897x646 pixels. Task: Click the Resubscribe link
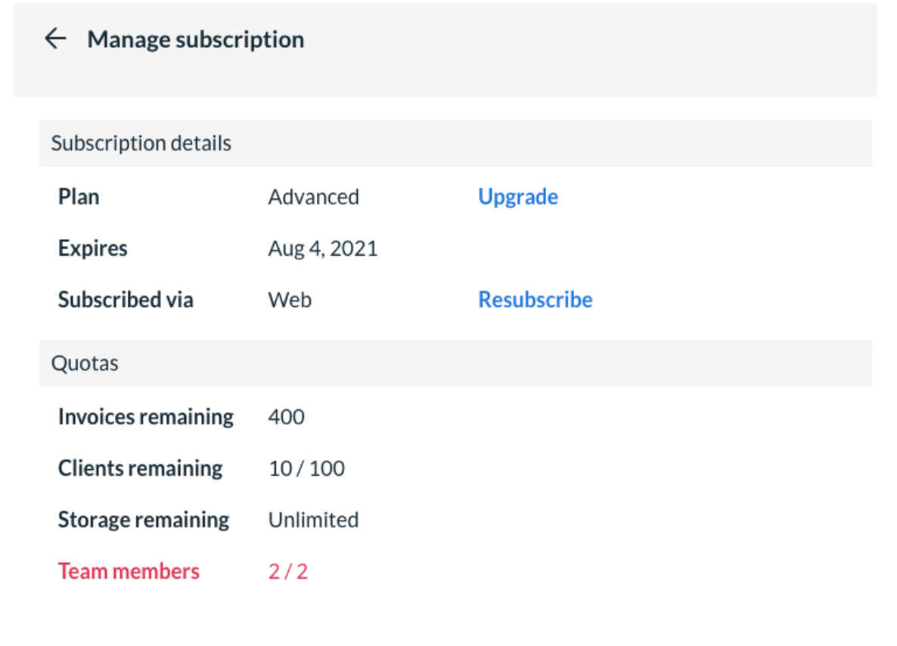pos(535,300)
